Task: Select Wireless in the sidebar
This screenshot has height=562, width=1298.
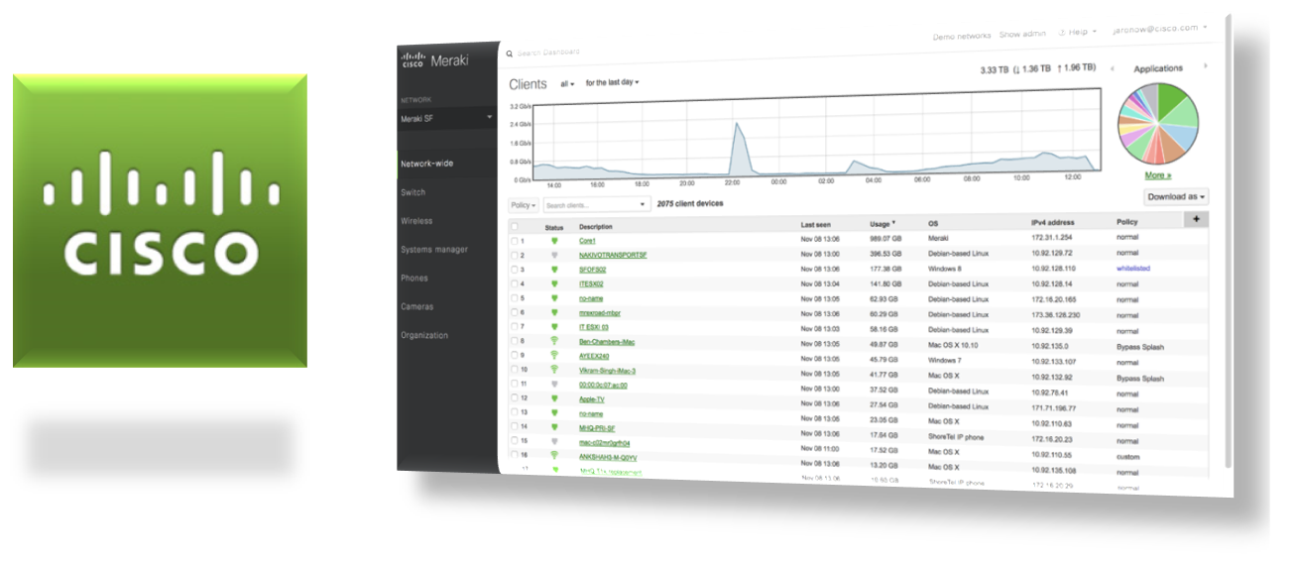Action: pos(416,221)
